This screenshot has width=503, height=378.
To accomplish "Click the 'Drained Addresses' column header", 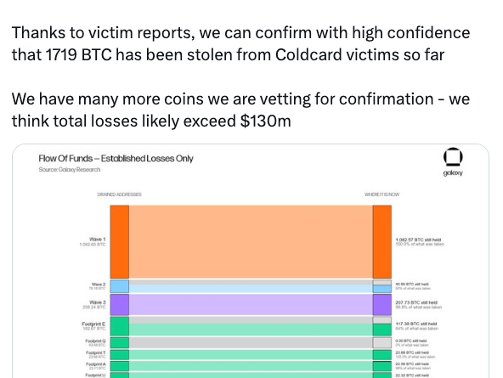I will 119,195.
